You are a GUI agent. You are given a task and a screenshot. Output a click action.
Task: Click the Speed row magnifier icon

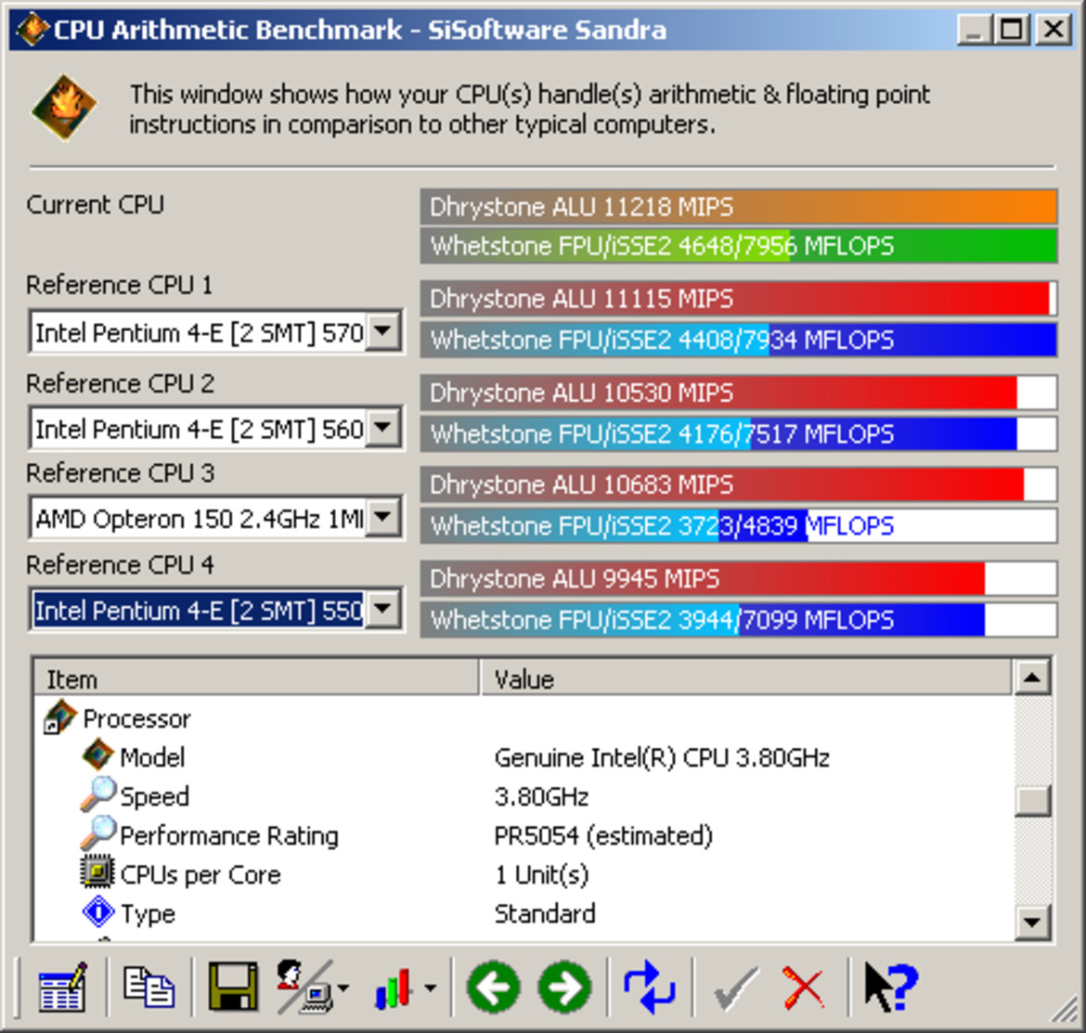tap(97, 794)
